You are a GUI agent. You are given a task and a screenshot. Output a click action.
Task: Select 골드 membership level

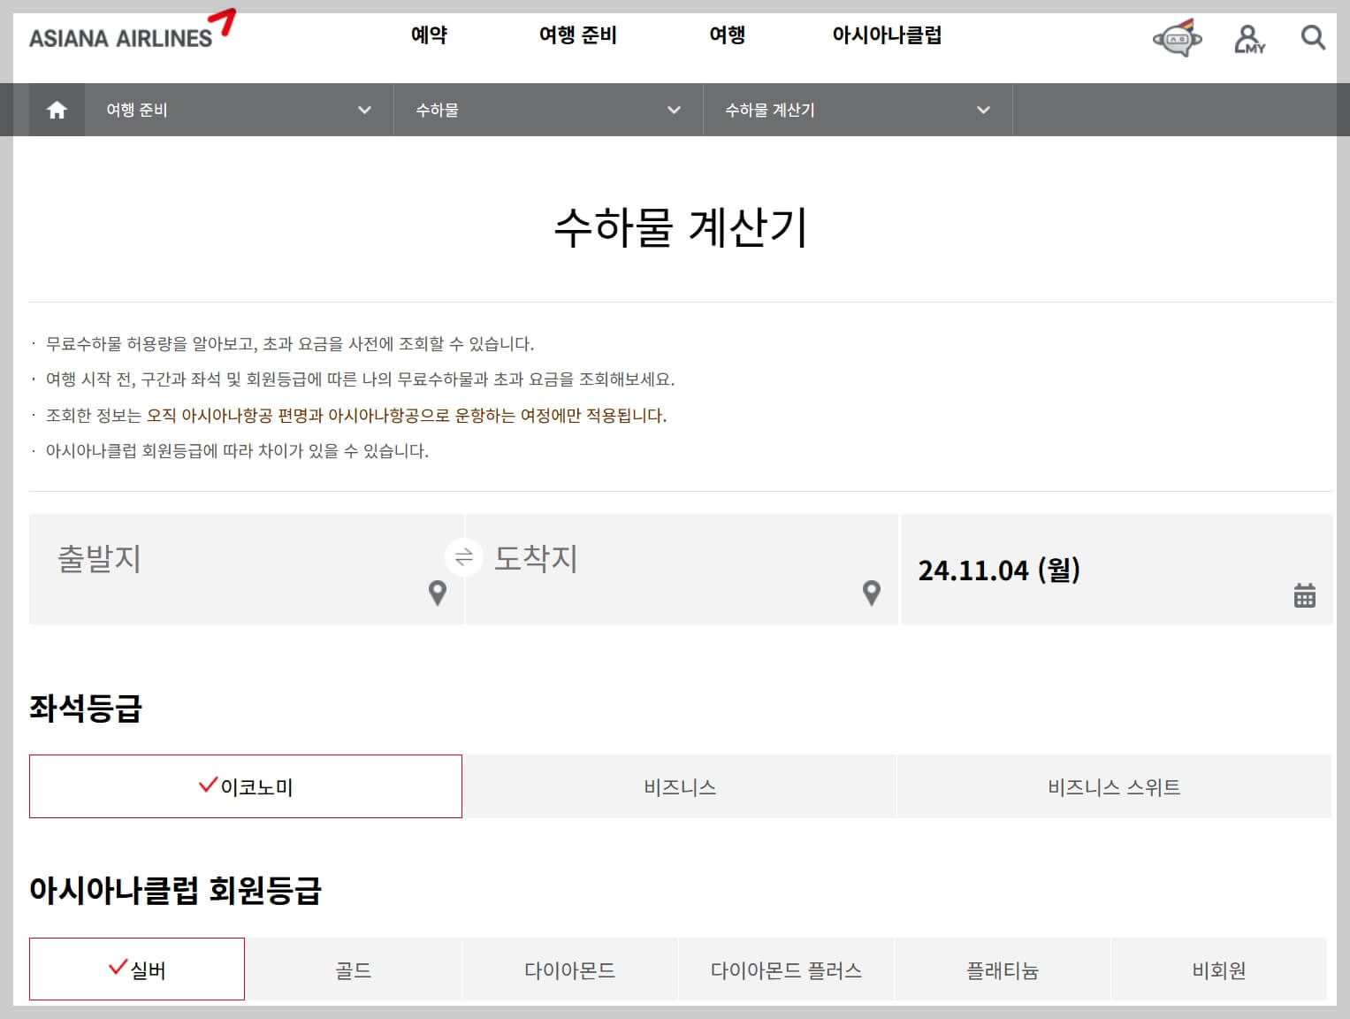point(353,969)
